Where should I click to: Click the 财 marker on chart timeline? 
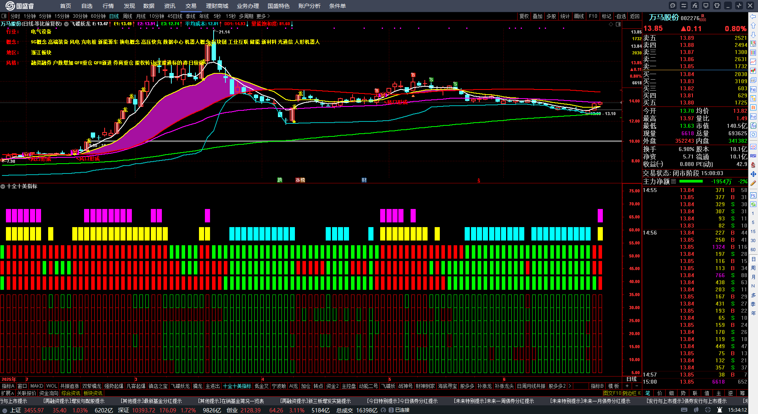pos(364,180)
